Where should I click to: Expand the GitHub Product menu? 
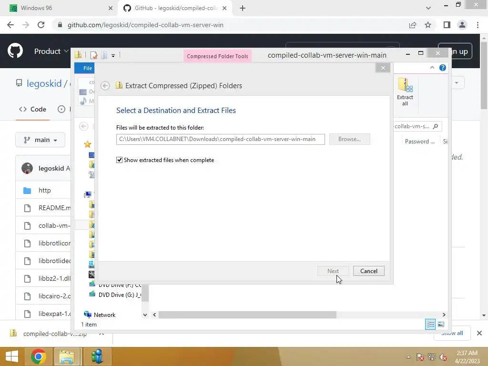pyautogui.click(x=51, y=51)
